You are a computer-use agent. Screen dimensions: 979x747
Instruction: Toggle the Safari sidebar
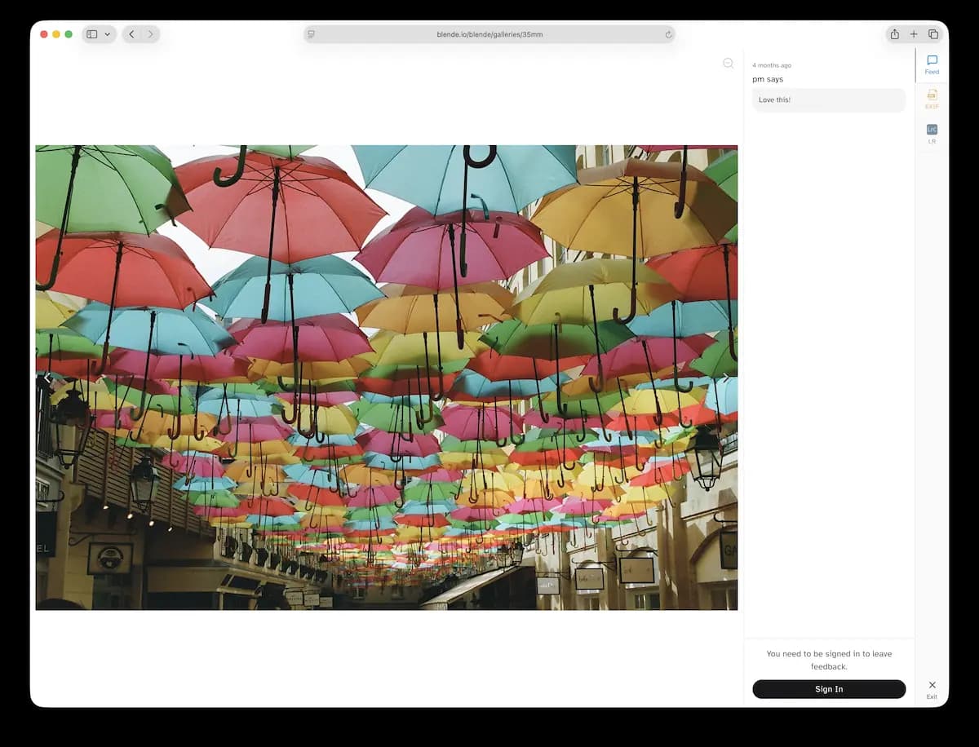[x=92, y=34]
